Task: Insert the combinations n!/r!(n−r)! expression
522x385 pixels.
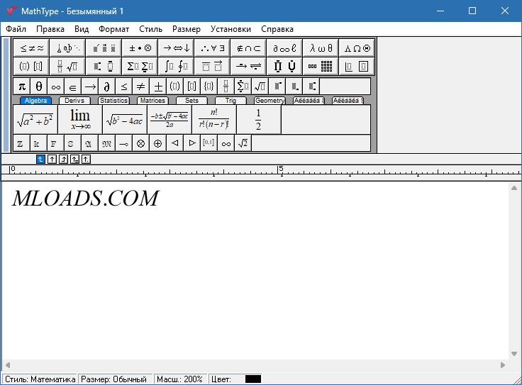Action: coord(214,120)
